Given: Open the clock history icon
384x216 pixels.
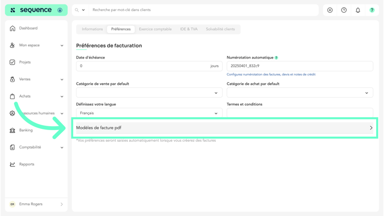Looking at the screenshot, I should pyautogui.click(x=344, y=10).
